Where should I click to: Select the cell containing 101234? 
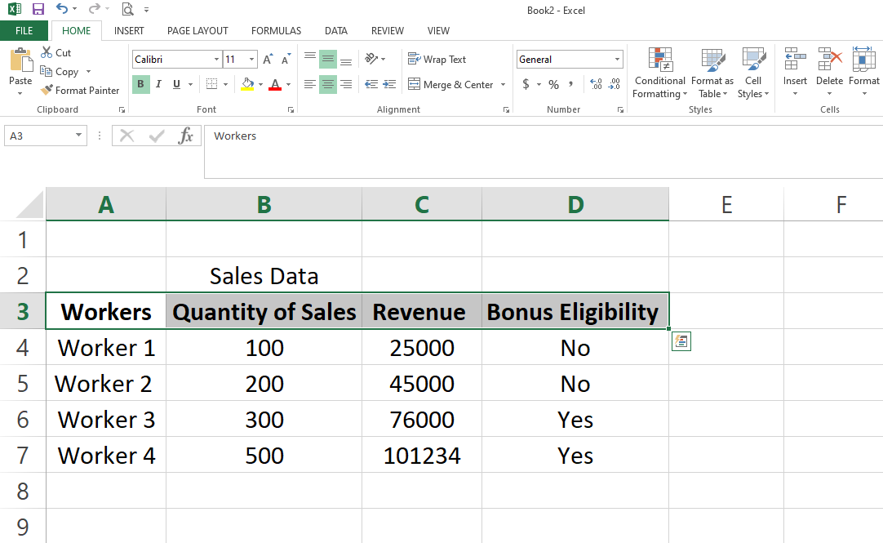click(422, 456)
